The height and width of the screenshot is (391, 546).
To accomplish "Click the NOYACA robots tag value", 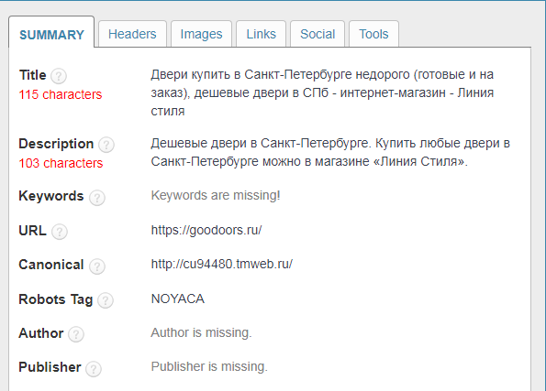I will tap(178, 299).
